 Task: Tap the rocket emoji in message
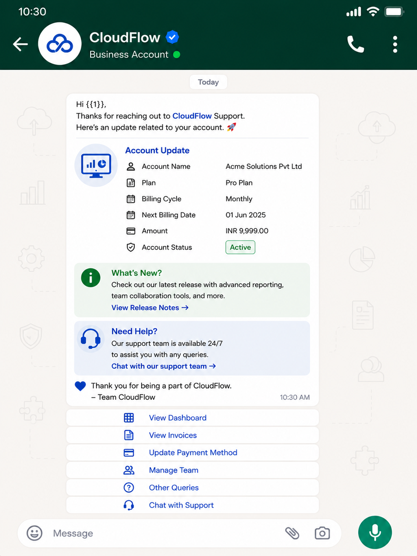click(231, 127)
